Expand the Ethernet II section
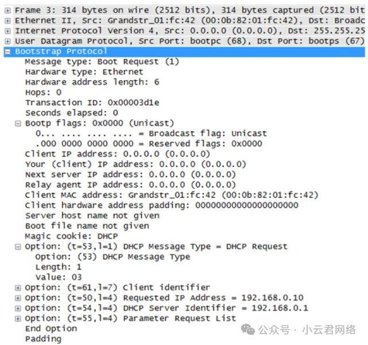Screen dimensions: 368x345 coord(7,21)
